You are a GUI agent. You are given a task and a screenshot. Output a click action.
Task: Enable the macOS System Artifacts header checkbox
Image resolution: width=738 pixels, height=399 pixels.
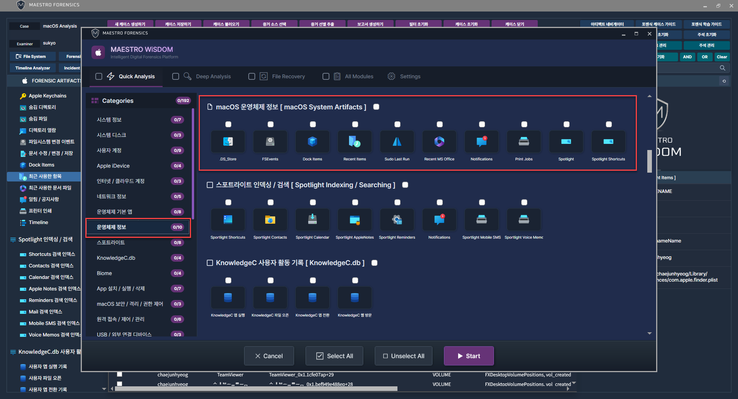pos(376,107)
